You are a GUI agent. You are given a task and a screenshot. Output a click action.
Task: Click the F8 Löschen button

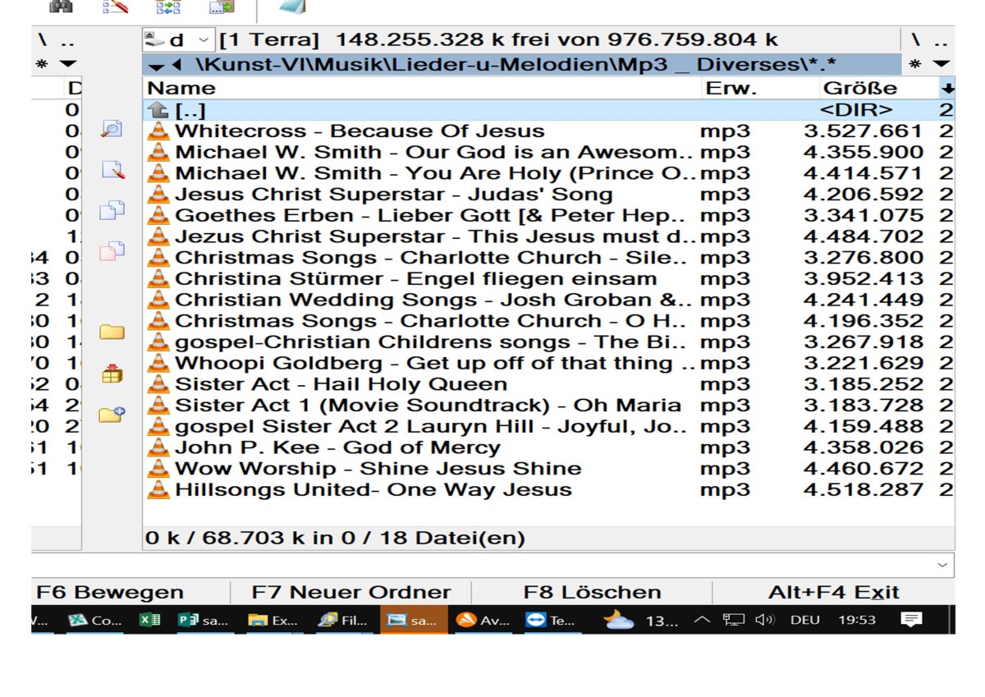click(592, 593)
